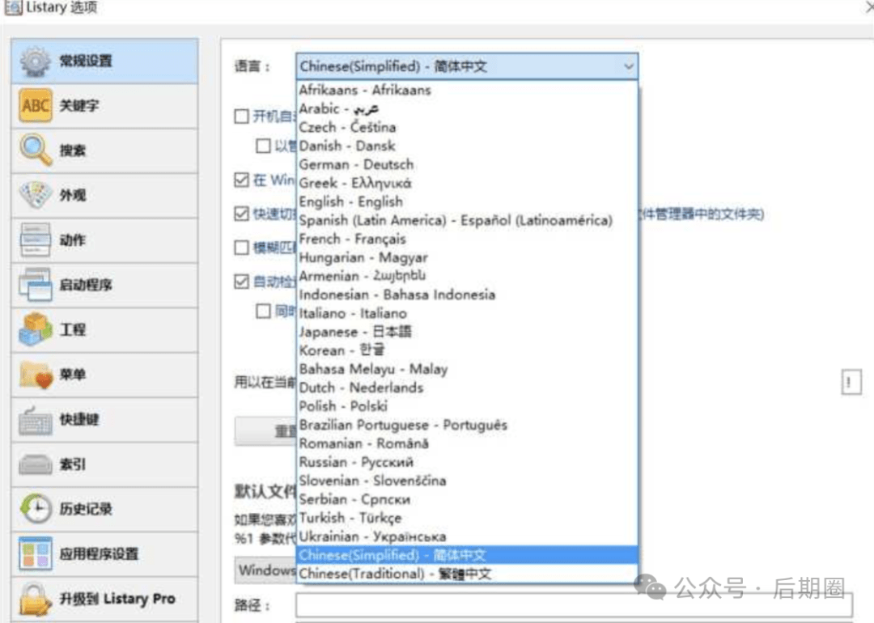Image resolution: width=874 pixels, height=623 pixels.
Task: Select Arabic language option
Action: coord(467,108)
